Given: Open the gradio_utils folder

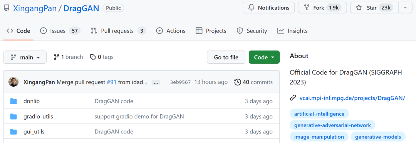Looking at the screenshot, I should [x=38, y=116].
